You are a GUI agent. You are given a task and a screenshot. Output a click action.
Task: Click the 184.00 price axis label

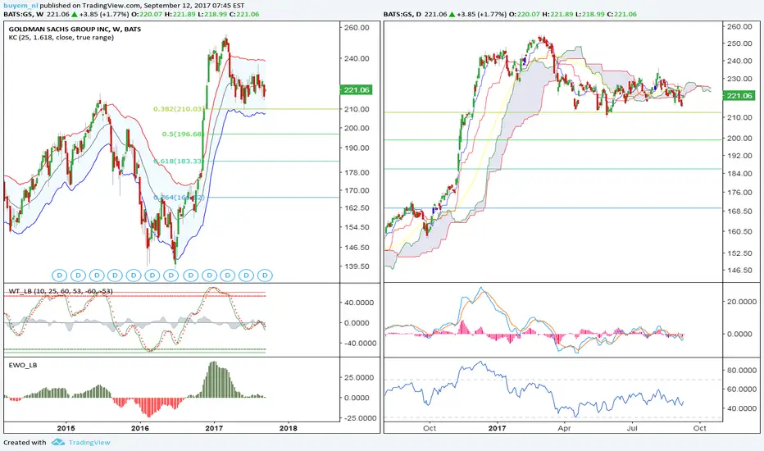pos(739,173)
